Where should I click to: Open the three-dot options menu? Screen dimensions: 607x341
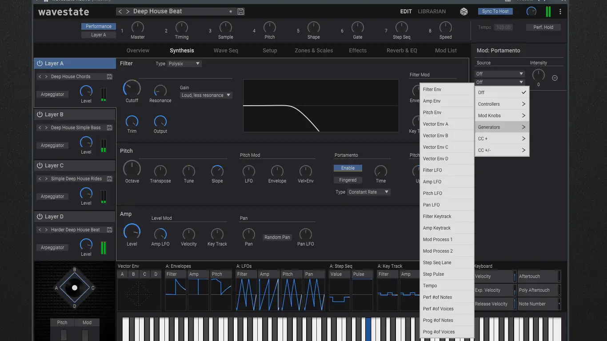560,12
